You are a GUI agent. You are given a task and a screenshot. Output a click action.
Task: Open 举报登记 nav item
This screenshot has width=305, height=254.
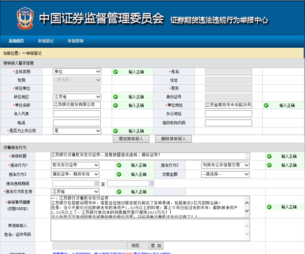(46, 41)
